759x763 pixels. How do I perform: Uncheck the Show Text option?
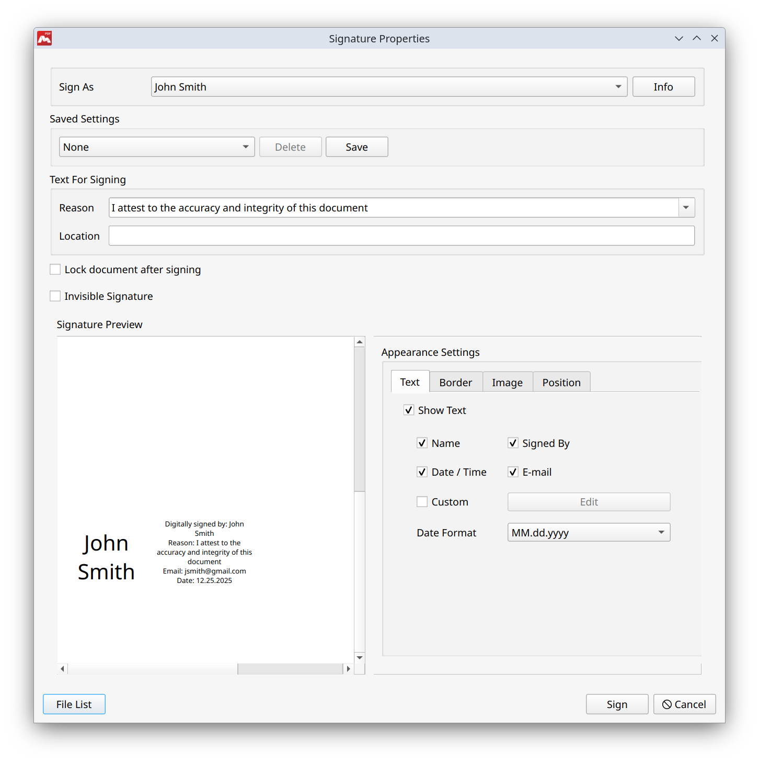[x=409, y=410]
